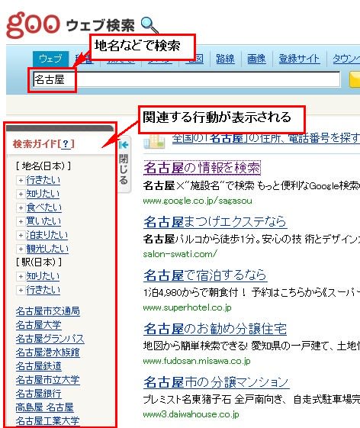
Task: Click the [ 駅(日本) ] category heading
Action: pos(39,262)
